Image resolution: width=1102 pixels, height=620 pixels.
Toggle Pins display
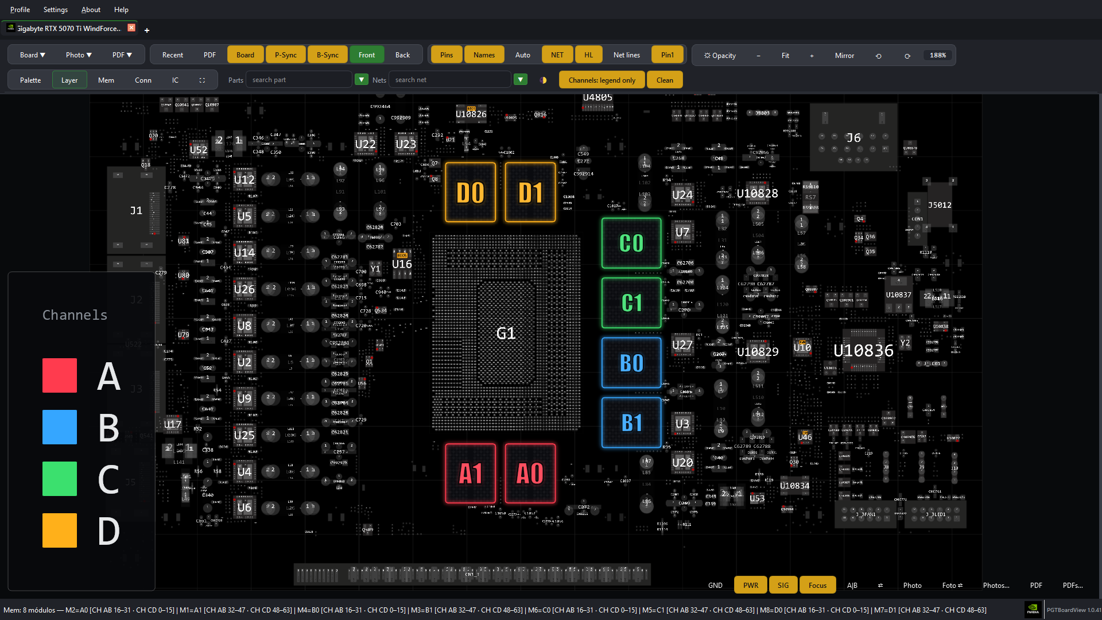pos(447,55)
